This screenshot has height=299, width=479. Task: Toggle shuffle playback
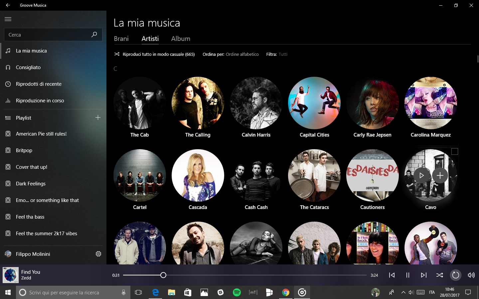pyautogui.click(x=439, y=275)
